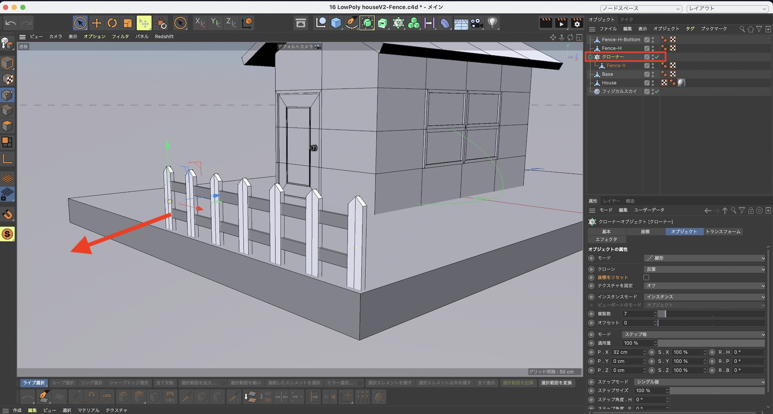Image resolution: width=773 pixels, height=414 pixels.
Task: Click the Light bulb icon
Action: [492, 23]
